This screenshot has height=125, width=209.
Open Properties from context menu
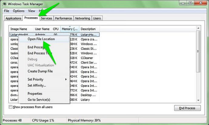44,94
